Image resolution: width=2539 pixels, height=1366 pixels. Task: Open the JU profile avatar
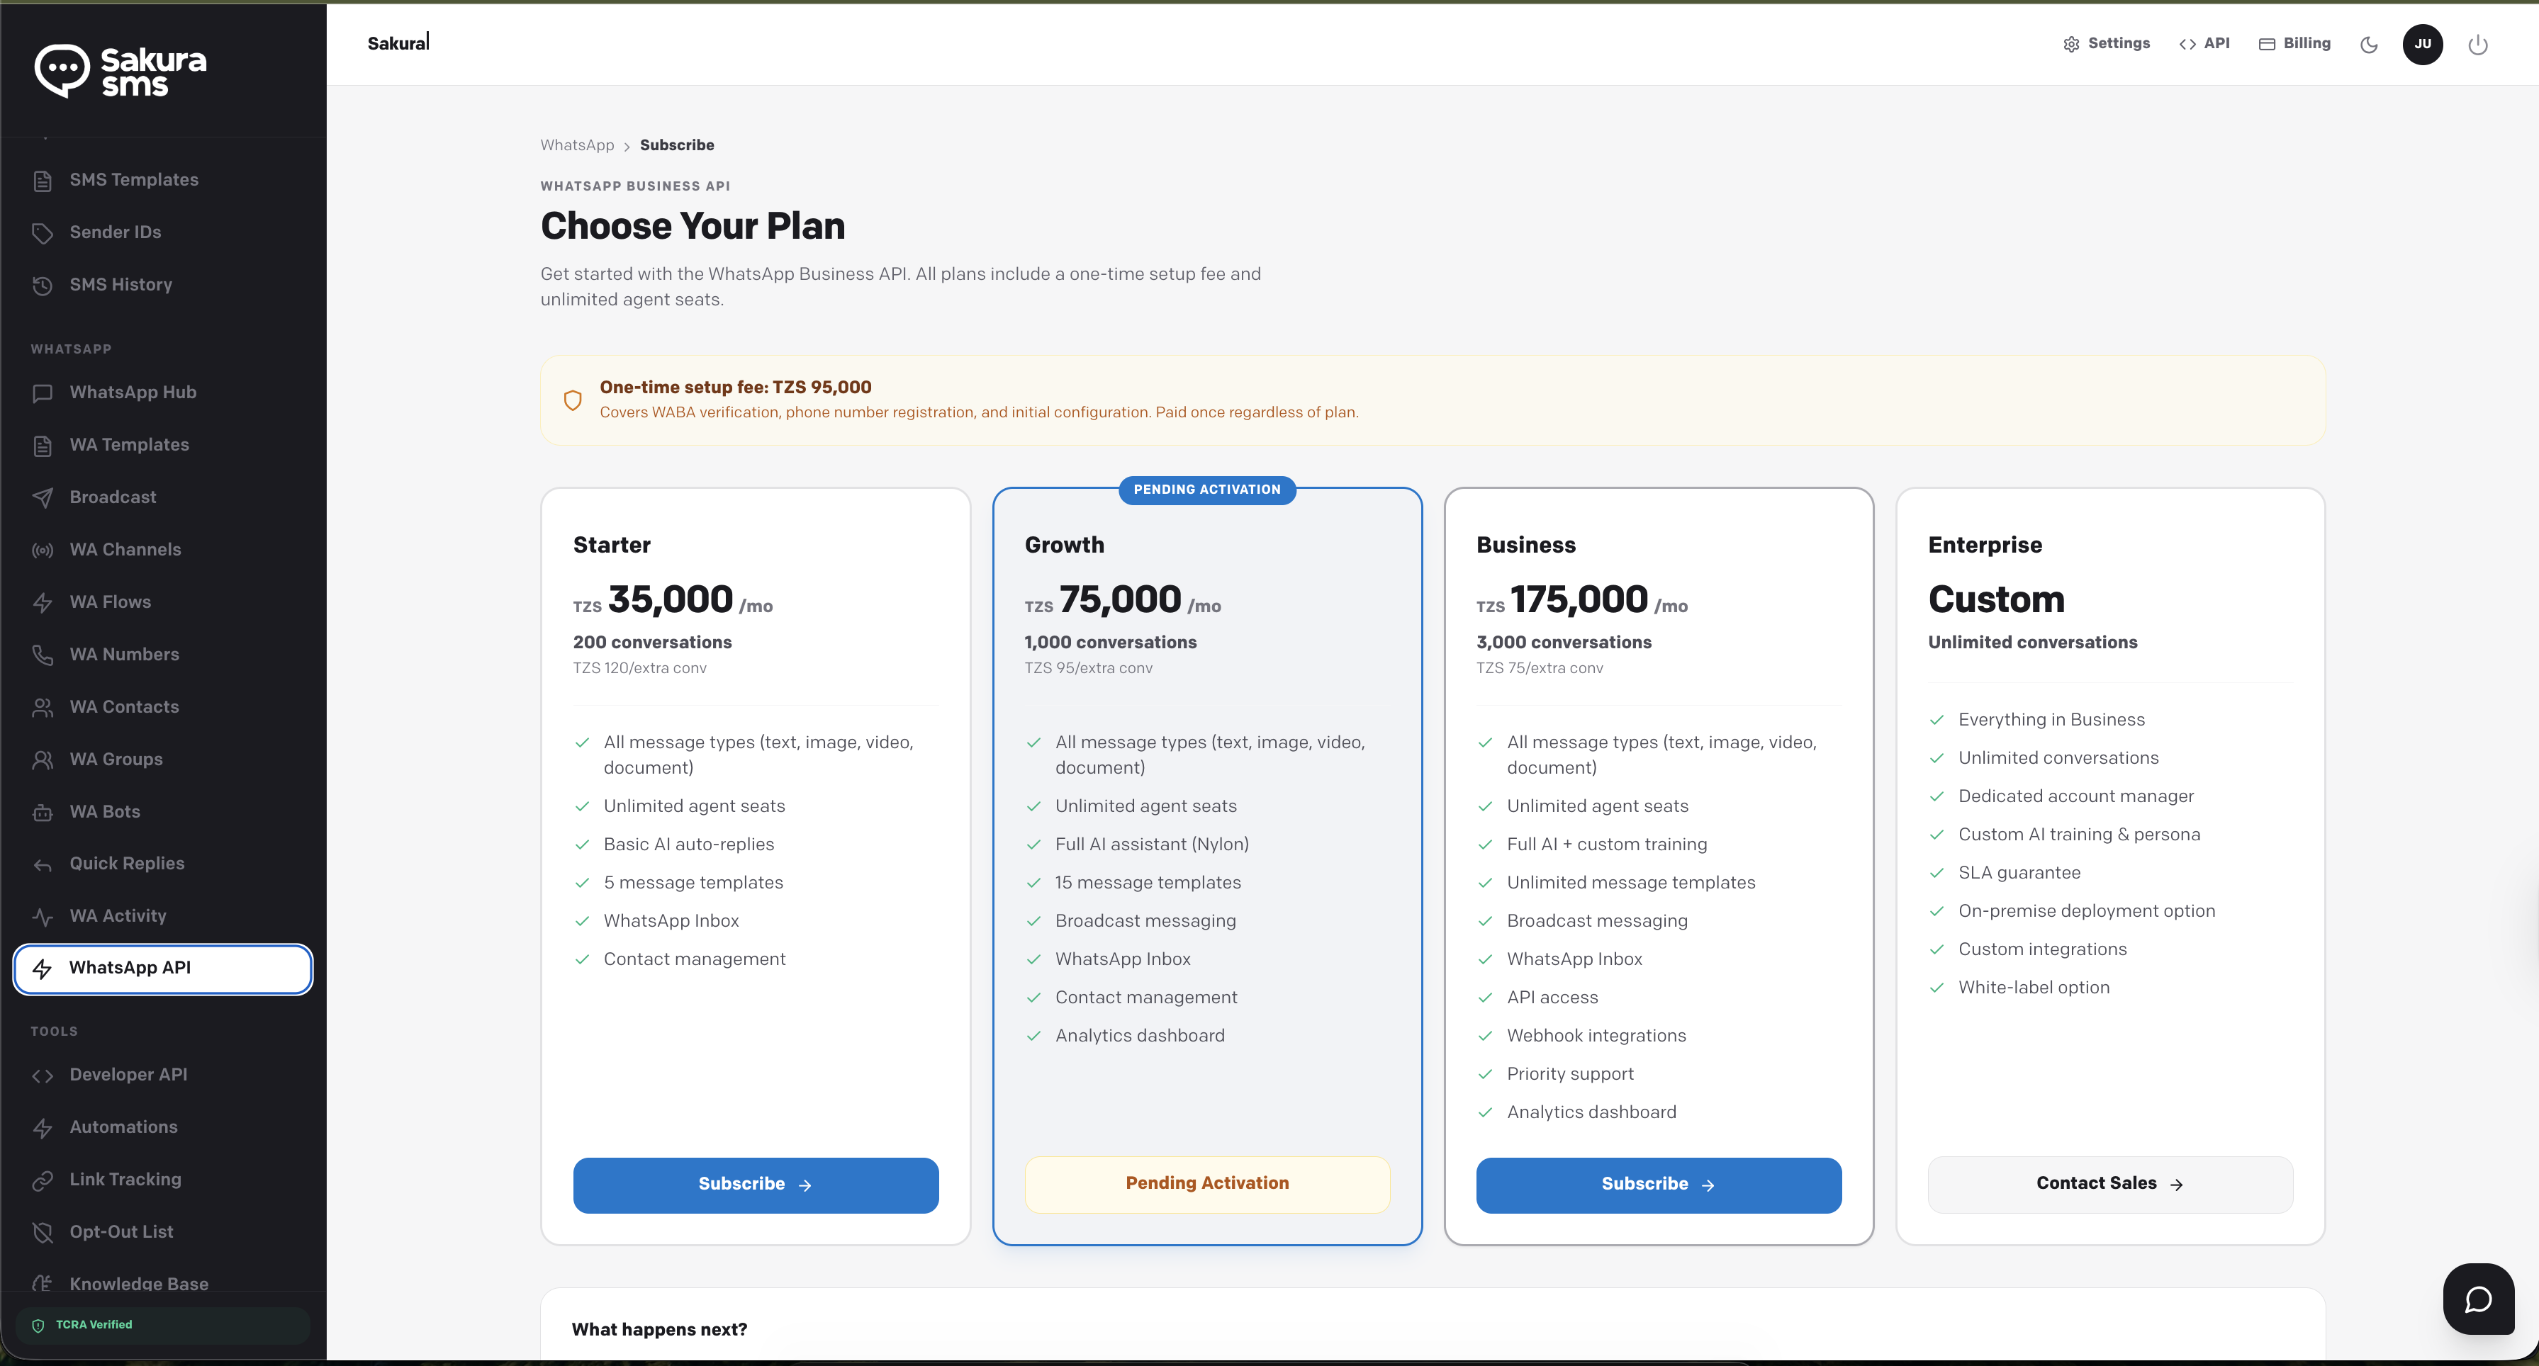[2422, 45]
